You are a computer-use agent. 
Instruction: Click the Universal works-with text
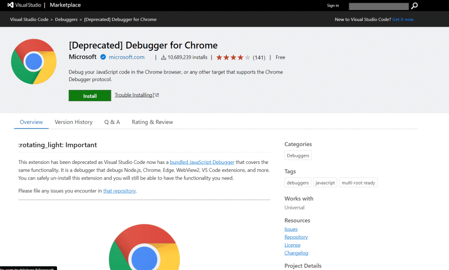[x=294, y=208]
